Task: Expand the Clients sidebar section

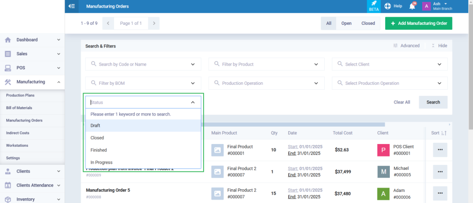Action: 59,171
